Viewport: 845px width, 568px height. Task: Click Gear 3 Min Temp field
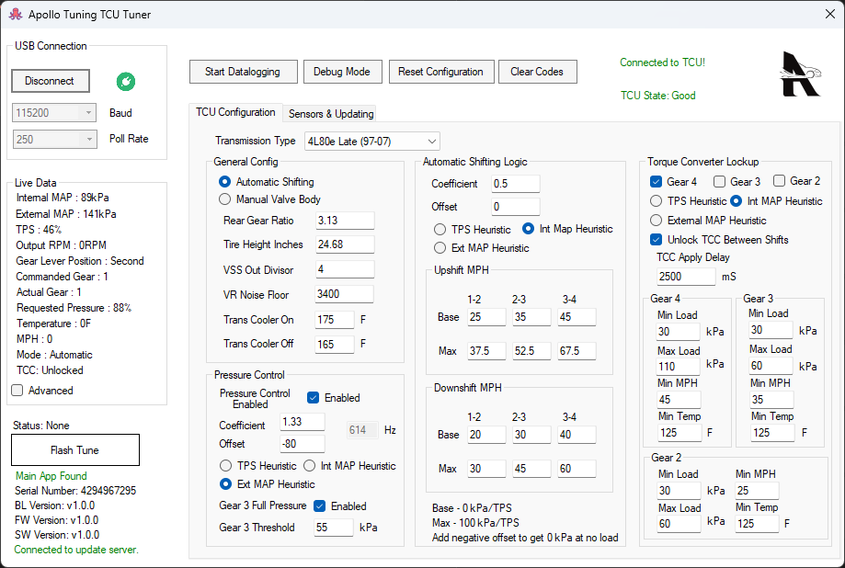pos(772,432)
